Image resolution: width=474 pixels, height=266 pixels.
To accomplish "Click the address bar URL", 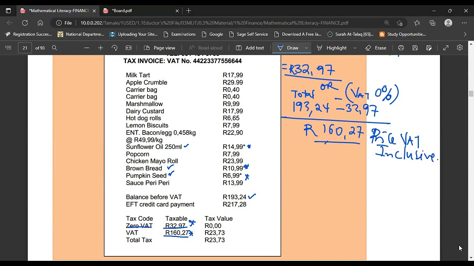I will pos(214,23).
